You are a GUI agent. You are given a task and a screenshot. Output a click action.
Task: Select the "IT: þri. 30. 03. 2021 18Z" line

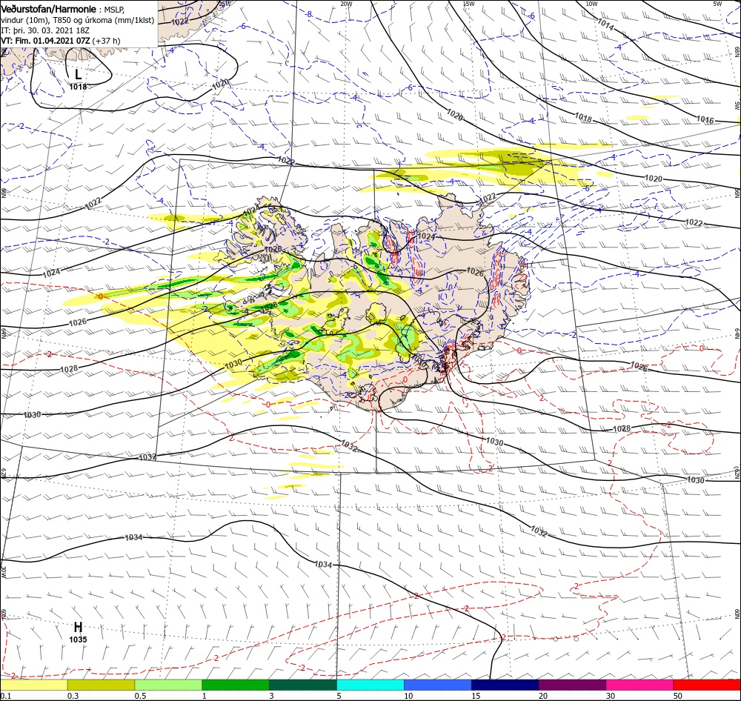[x=45, y=30]
